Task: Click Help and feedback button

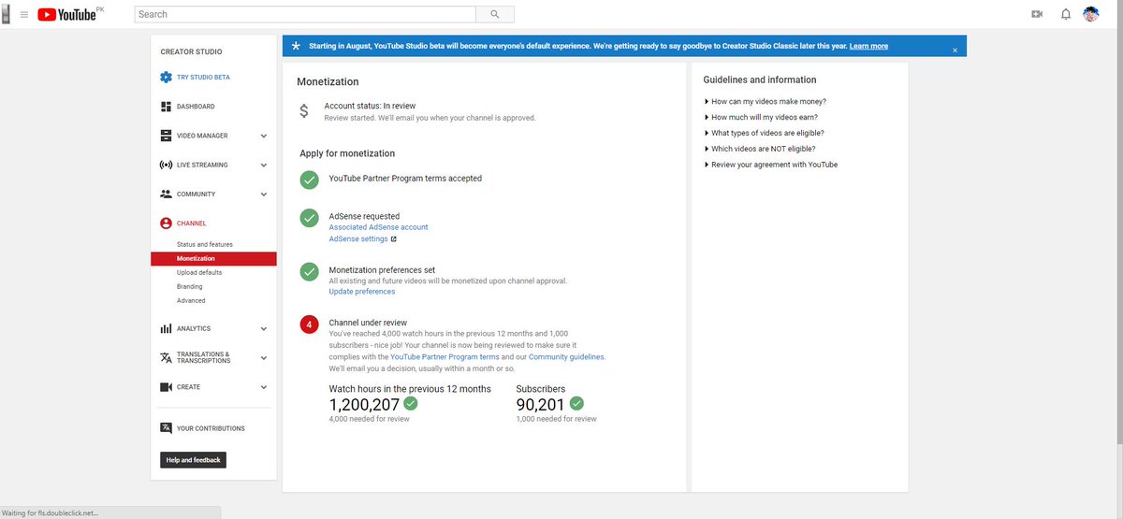Action: point(193,460)
